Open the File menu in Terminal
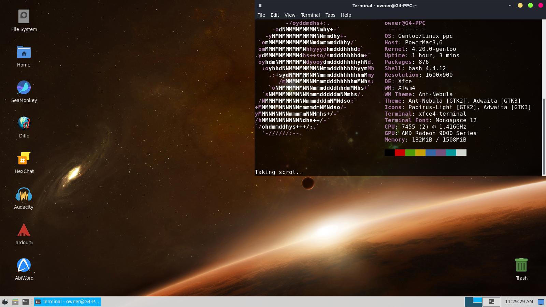This screenshot has width=546, height=307. click(x=261, y=15)
